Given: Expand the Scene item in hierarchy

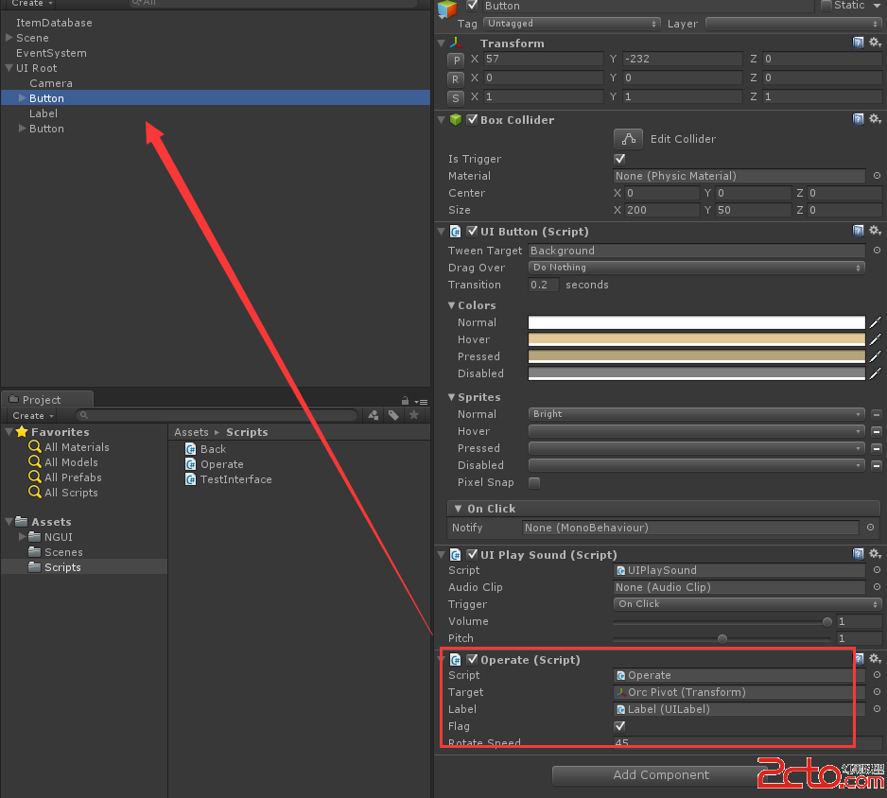Looking at the screenshot, I should pyautogui.click(x=9, y=38).
